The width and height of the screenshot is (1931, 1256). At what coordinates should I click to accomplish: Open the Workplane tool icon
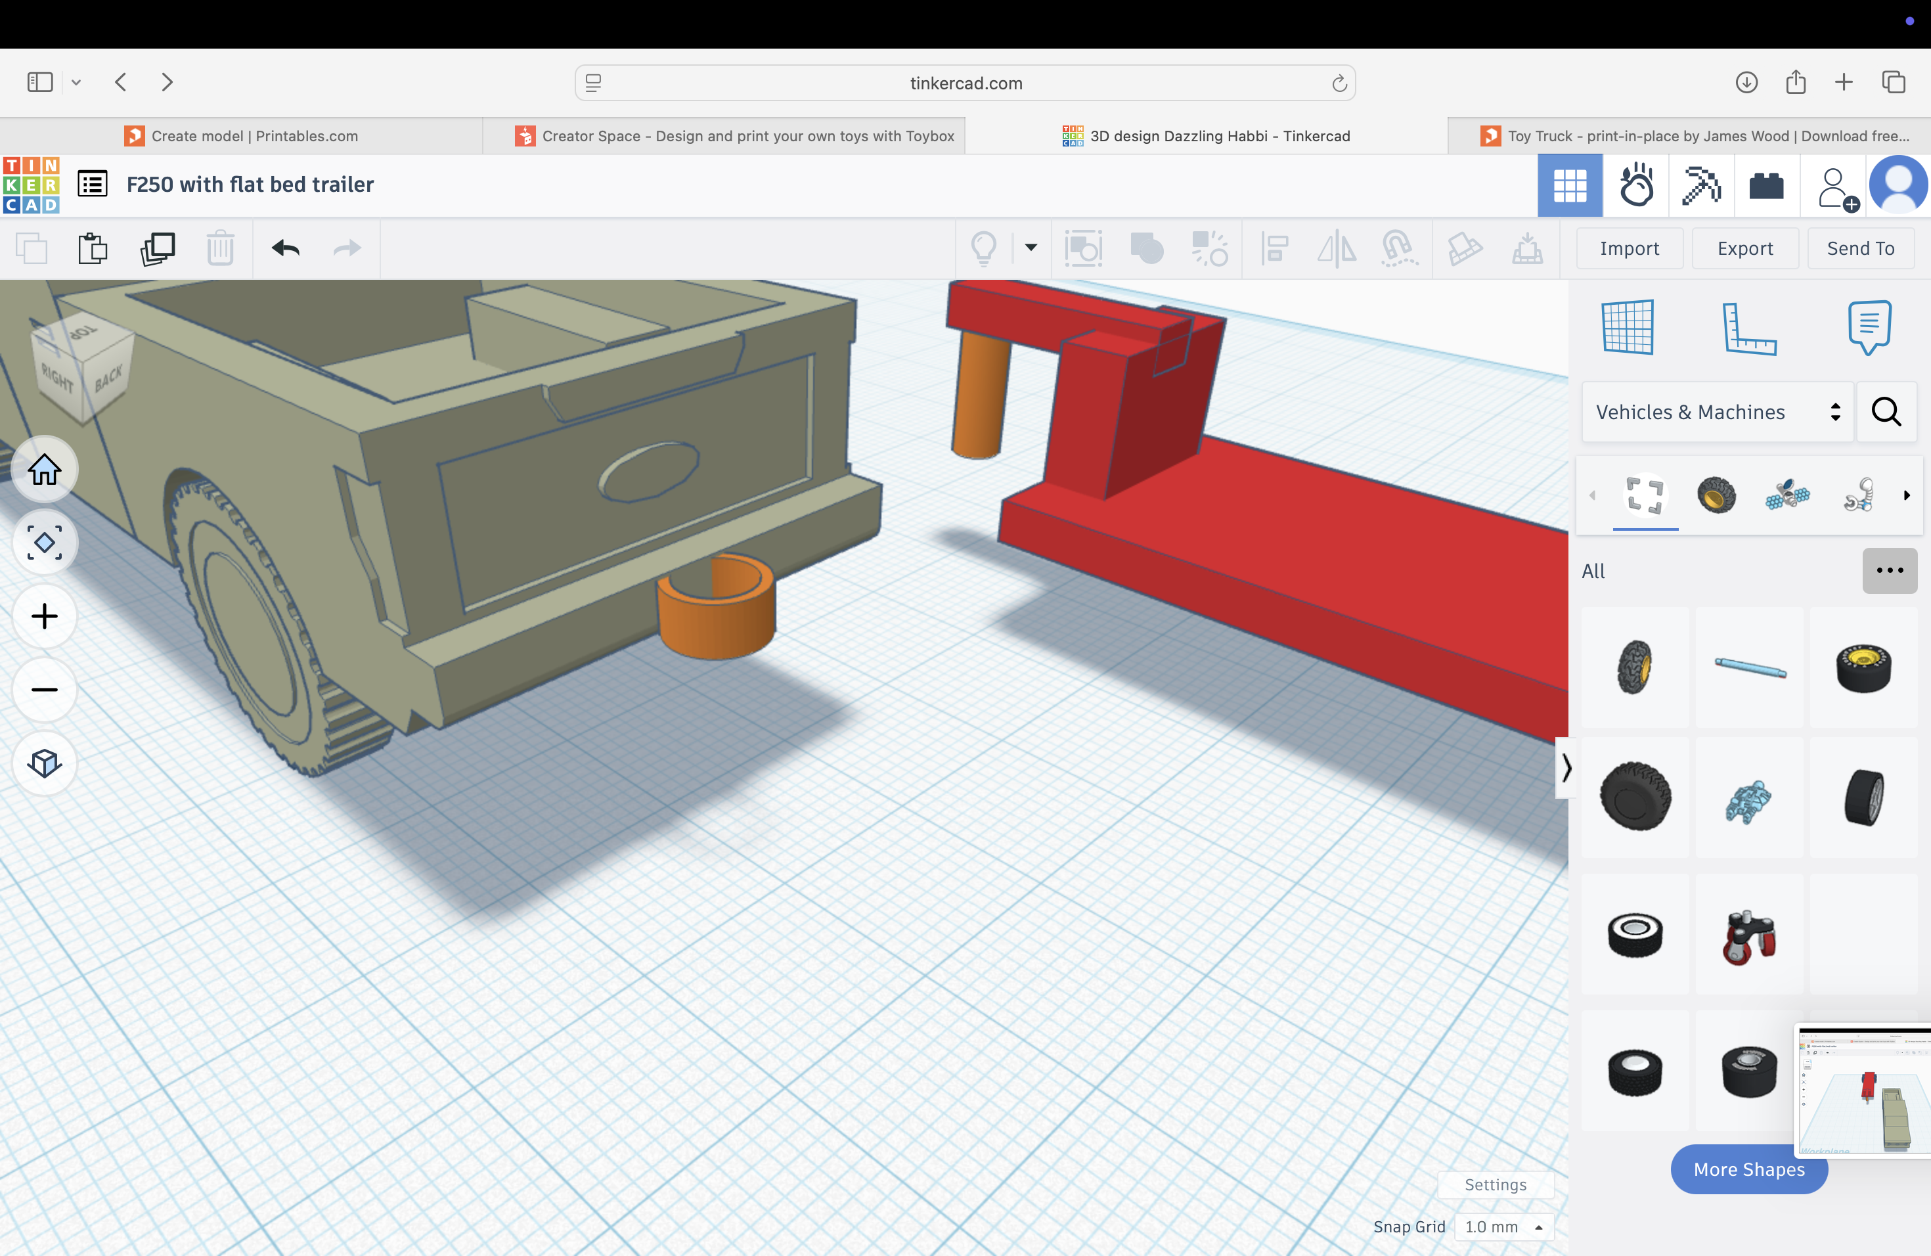point(1628,327)
